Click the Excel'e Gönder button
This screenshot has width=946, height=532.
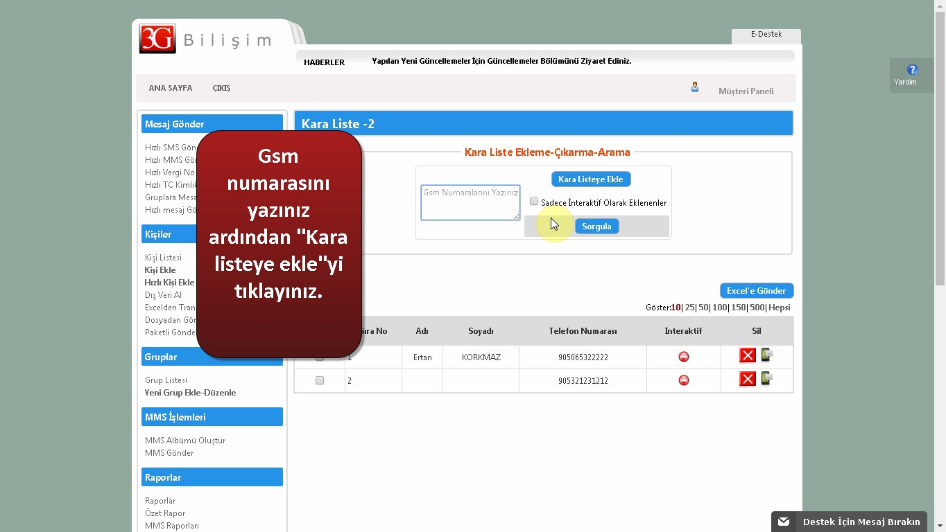click(756, 291)
